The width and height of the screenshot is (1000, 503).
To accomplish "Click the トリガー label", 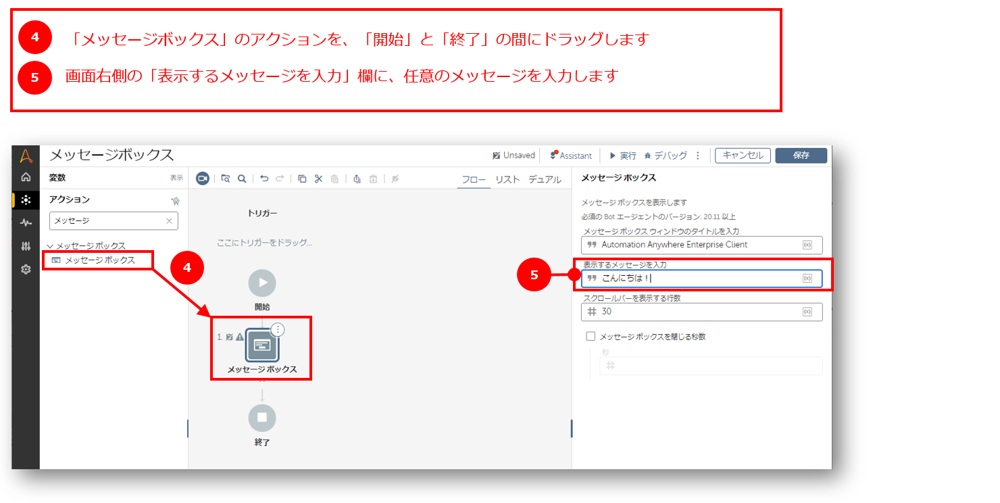I will (262, 213).
